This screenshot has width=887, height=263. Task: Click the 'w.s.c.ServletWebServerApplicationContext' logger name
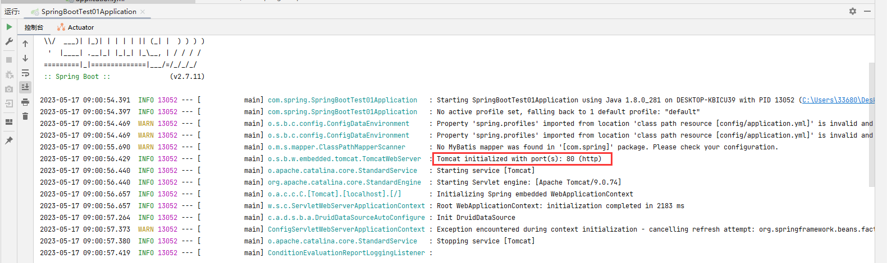click(x=346, y=206)
